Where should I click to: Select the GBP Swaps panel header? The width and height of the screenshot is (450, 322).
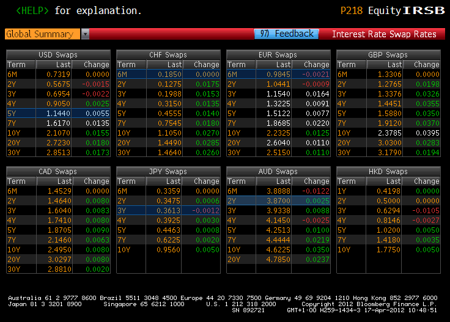click(388, 54)
